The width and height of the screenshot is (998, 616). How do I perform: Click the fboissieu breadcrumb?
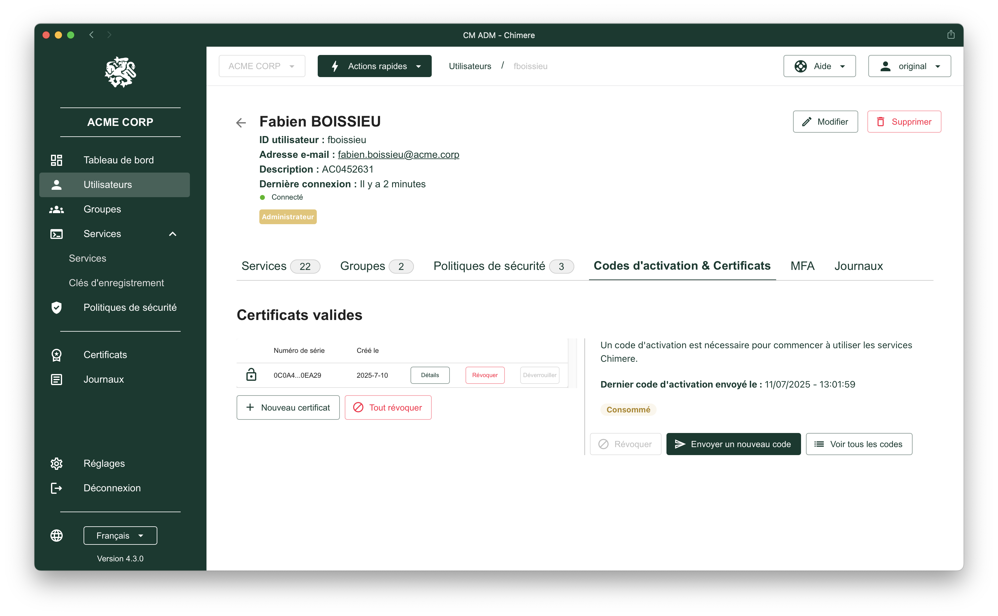click(x=530, y=66)
